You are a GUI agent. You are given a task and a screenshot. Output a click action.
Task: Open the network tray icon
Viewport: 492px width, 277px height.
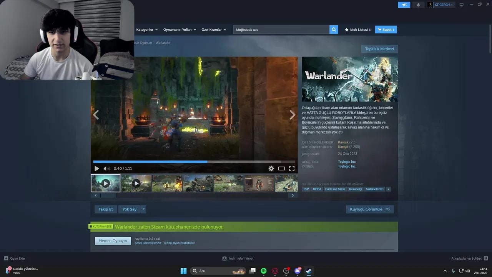462,271
